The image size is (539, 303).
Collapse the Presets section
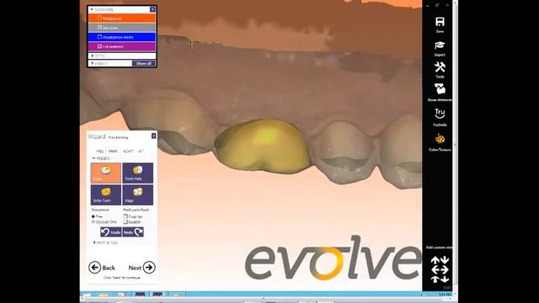101,158
